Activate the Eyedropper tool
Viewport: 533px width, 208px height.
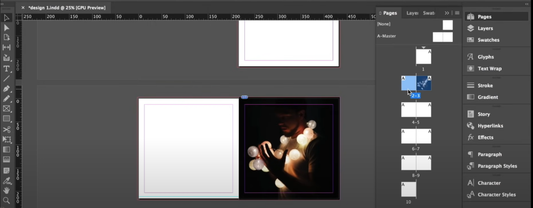tap(7, 180)
